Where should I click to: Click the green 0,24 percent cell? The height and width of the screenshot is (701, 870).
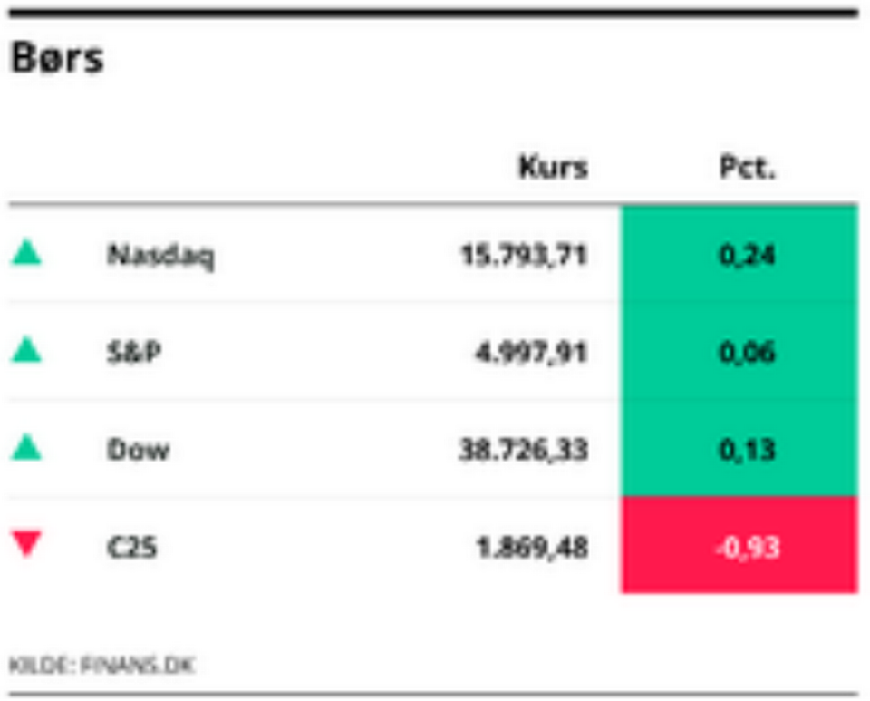pos(739,256)
